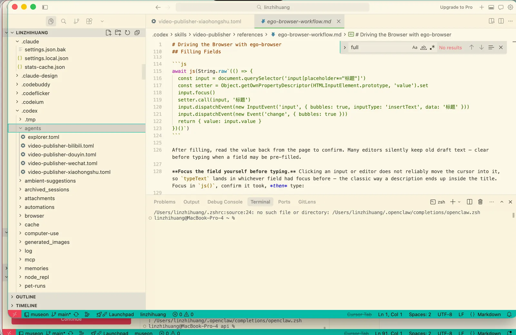Screen dimensions: 516x335
Task: Jump to next match in find widget
Action: 481,47
